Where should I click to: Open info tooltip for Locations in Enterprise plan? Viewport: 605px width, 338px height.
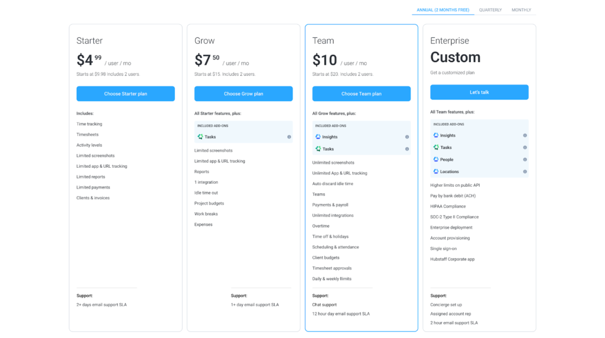tap(525, 171)
